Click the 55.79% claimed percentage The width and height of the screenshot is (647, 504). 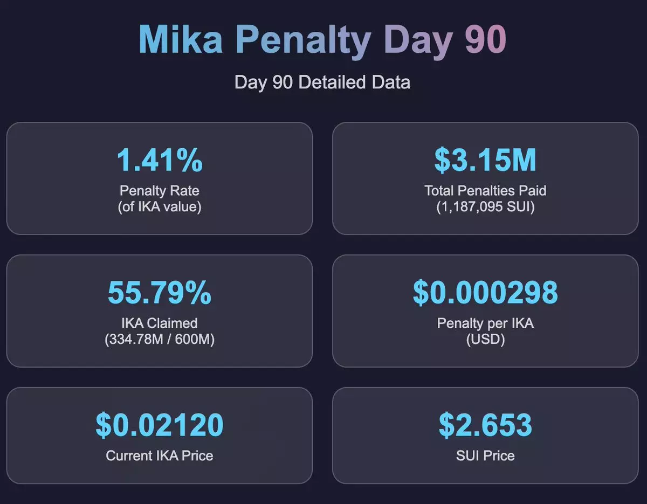[160, 292]
